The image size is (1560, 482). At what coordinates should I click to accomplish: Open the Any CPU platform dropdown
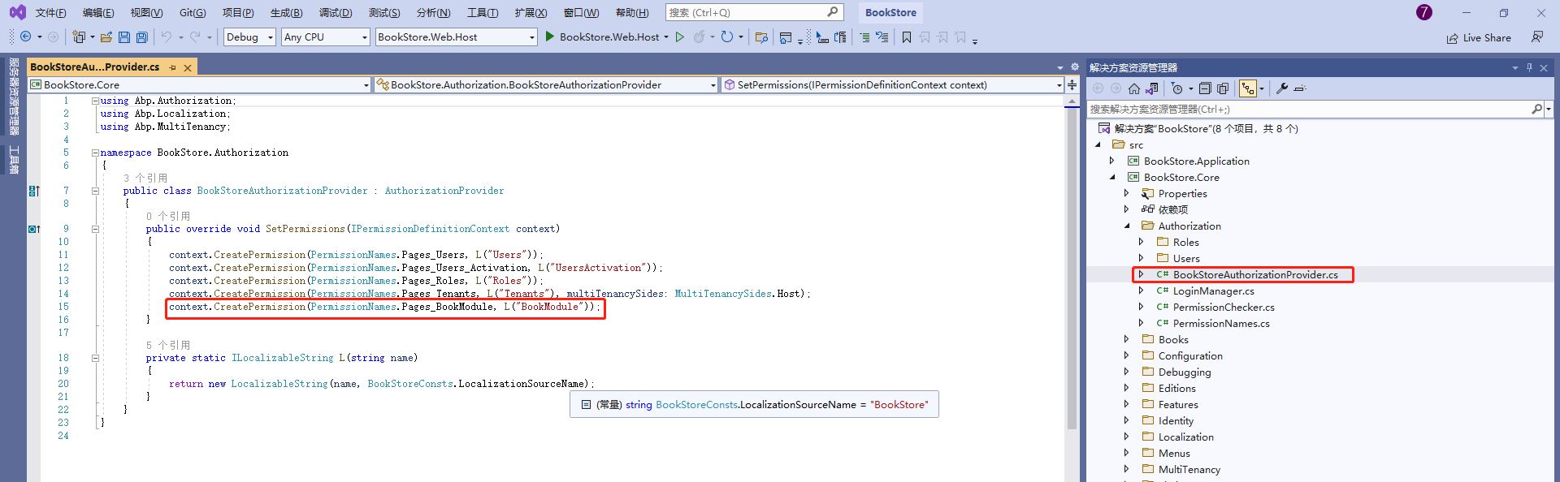[325, 37]
